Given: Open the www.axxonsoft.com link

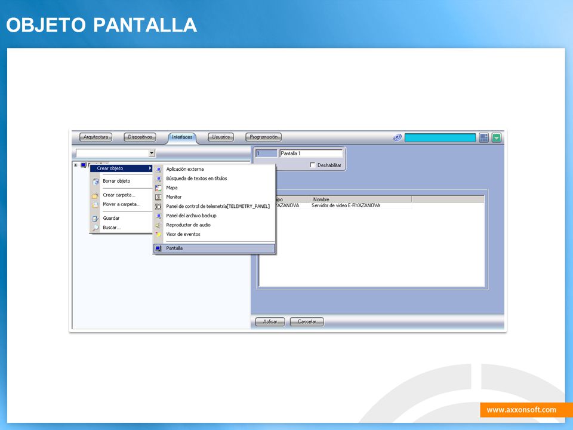Looking at the screenshot, I should pyautogui.click(x=522, y=410).
